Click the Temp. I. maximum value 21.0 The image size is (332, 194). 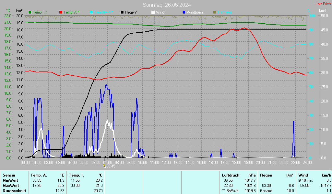99,186
